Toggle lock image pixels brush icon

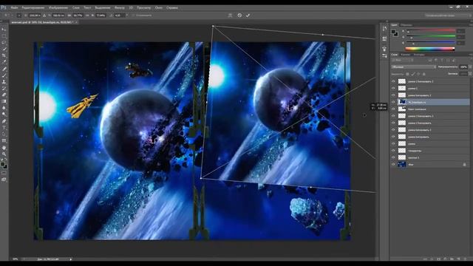click(413, 74)
